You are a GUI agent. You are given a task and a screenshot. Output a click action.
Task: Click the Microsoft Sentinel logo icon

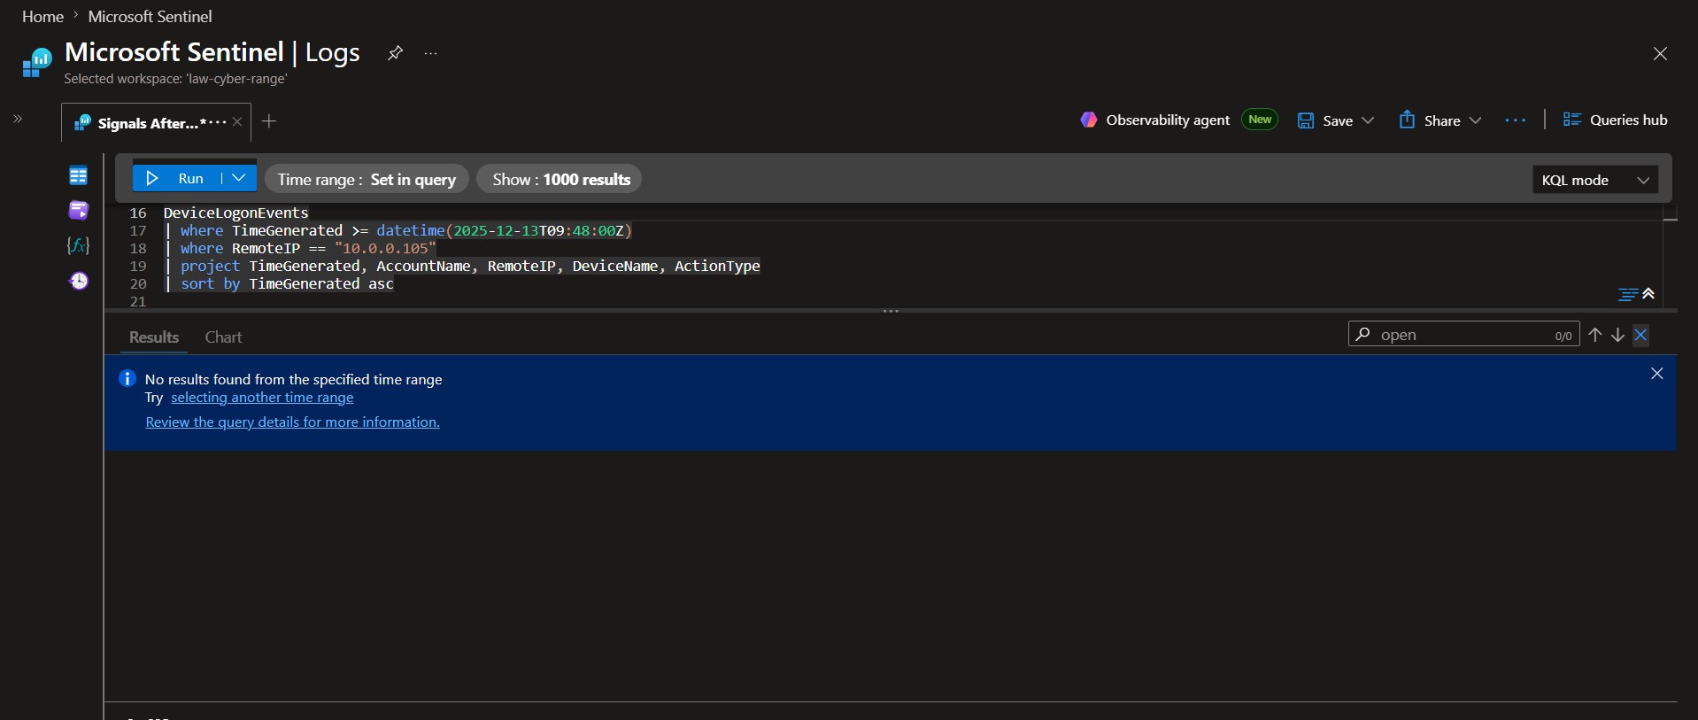coord(36,63)
